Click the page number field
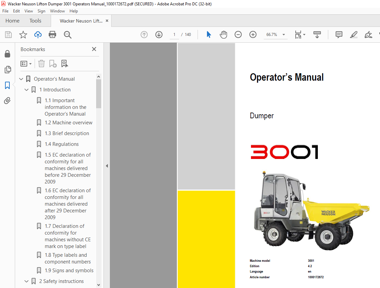 (174, 35)
